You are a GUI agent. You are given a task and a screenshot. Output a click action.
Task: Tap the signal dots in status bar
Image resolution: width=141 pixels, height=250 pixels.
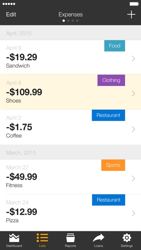tap(9, 4)
